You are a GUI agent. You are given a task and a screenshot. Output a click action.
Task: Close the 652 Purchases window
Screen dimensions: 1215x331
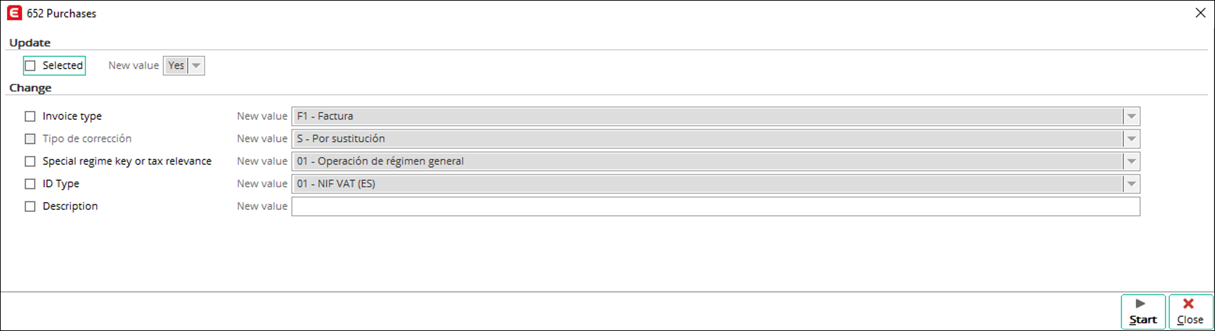tap(1200, 13)
